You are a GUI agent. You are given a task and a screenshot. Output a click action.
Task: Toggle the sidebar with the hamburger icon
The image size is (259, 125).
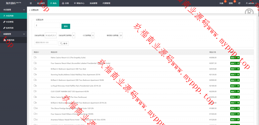(x=31, y=3)
